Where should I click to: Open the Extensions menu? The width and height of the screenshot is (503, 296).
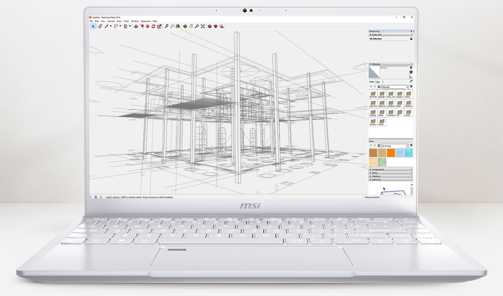pyautogui.click(x=145, y=21)
